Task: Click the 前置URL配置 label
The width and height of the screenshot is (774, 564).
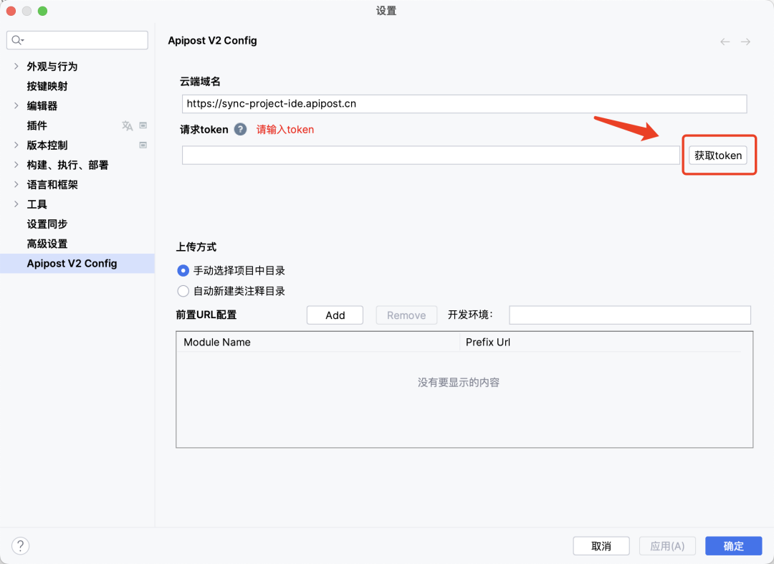Action: (x=206, y=315)
